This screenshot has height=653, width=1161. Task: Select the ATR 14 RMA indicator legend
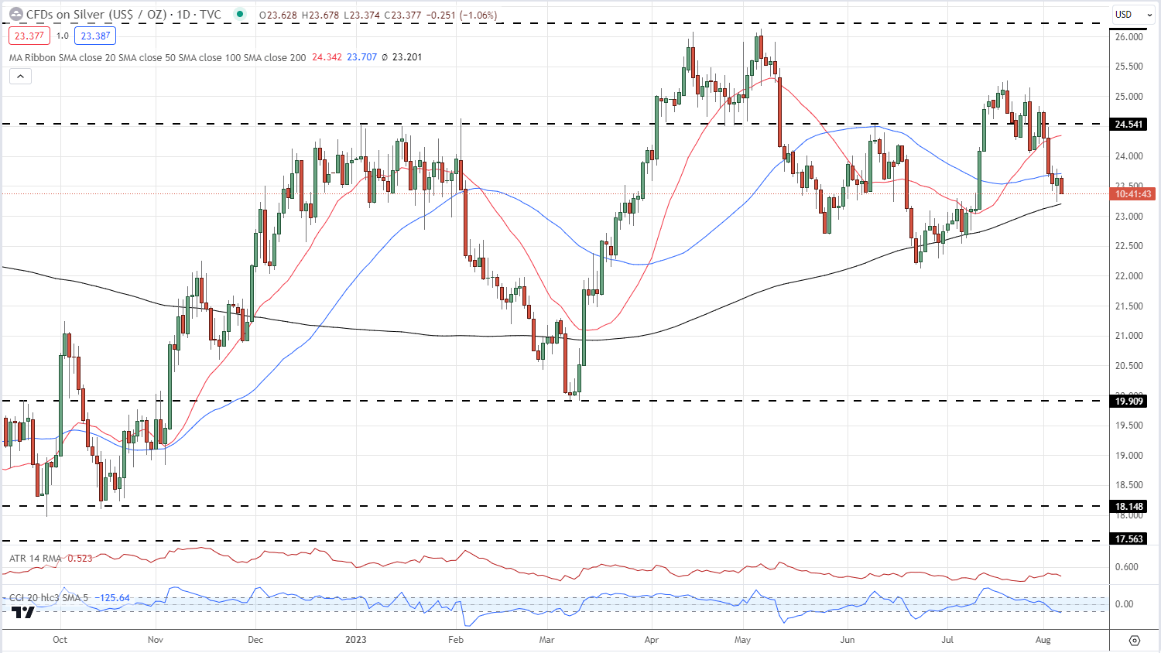pyautogui.click(x=35, y=558)
